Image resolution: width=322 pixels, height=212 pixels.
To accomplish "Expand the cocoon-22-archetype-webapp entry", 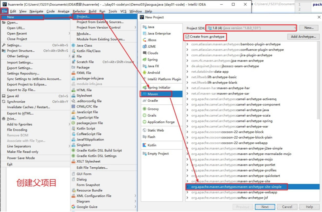I will click(x=187, y=143).
